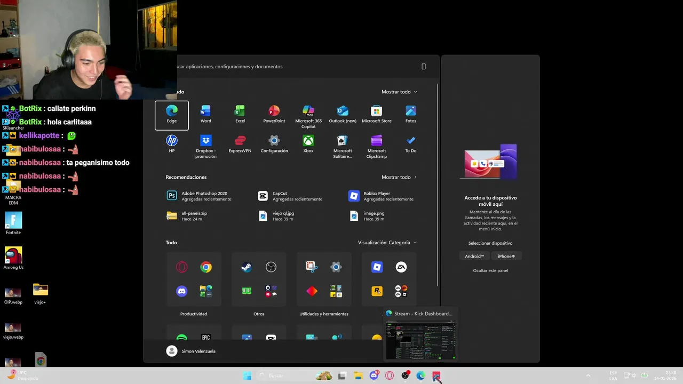Click the Start menu vertical scrollbar

pos(438,184)
